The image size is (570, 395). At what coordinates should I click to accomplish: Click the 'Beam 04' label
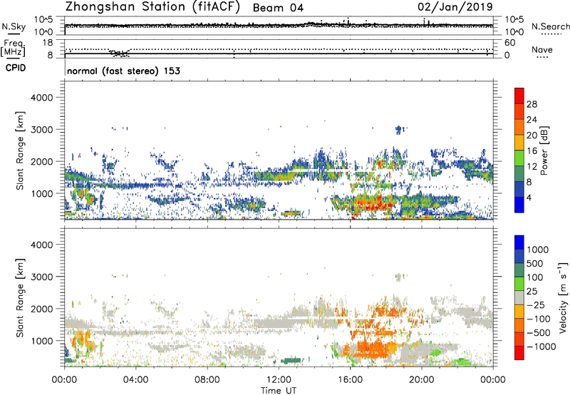(278, 8)
